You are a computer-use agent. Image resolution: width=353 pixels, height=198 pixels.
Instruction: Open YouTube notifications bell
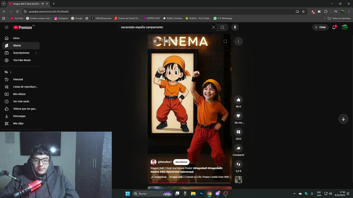(334, 27)
